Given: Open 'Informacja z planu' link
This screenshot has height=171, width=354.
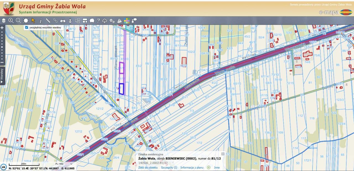Looking at the screenshot, I should point(192,167).
